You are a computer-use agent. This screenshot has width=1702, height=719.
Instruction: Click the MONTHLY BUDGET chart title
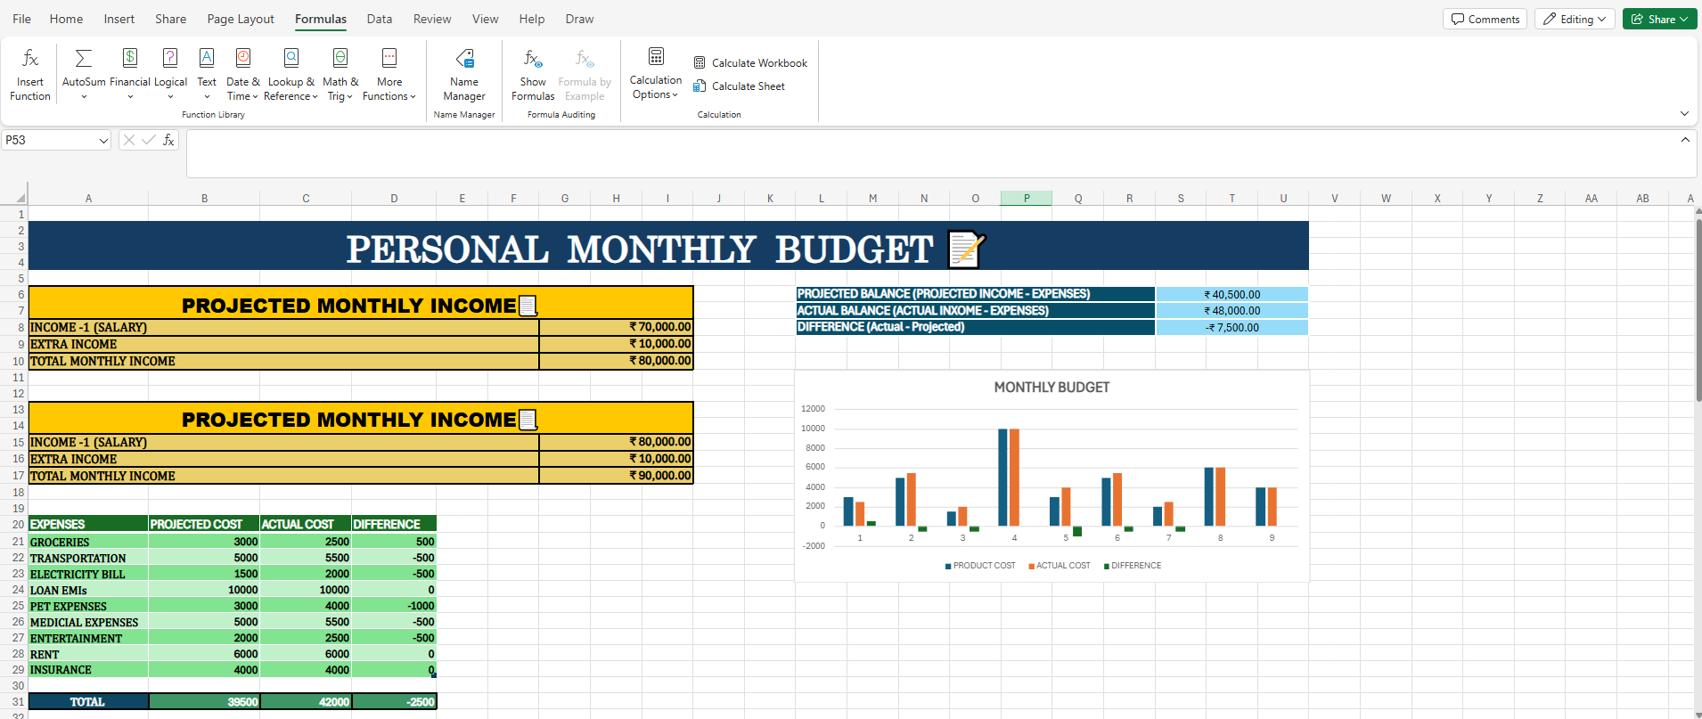(1051, 388)
